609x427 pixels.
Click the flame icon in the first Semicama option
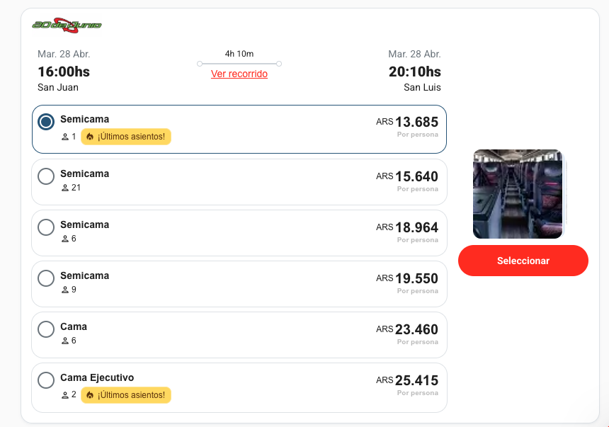(90, 137)
